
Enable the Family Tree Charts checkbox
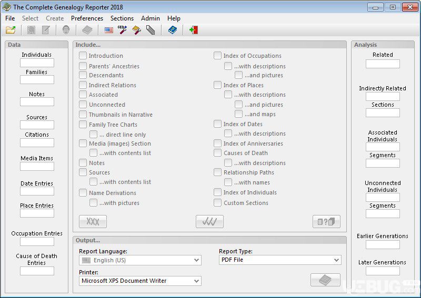[x=83, y=125]
